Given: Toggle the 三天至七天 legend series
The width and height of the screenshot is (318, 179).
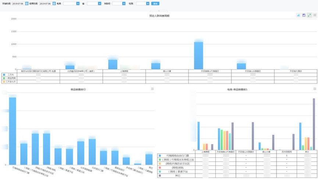Looking at the screenshot, I should (9, 82).
